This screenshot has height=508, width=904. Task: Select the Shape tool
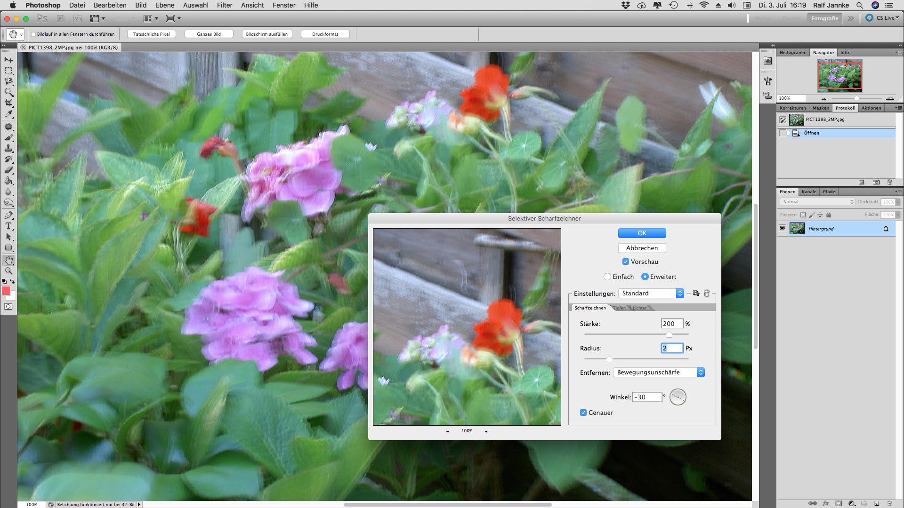8,248
